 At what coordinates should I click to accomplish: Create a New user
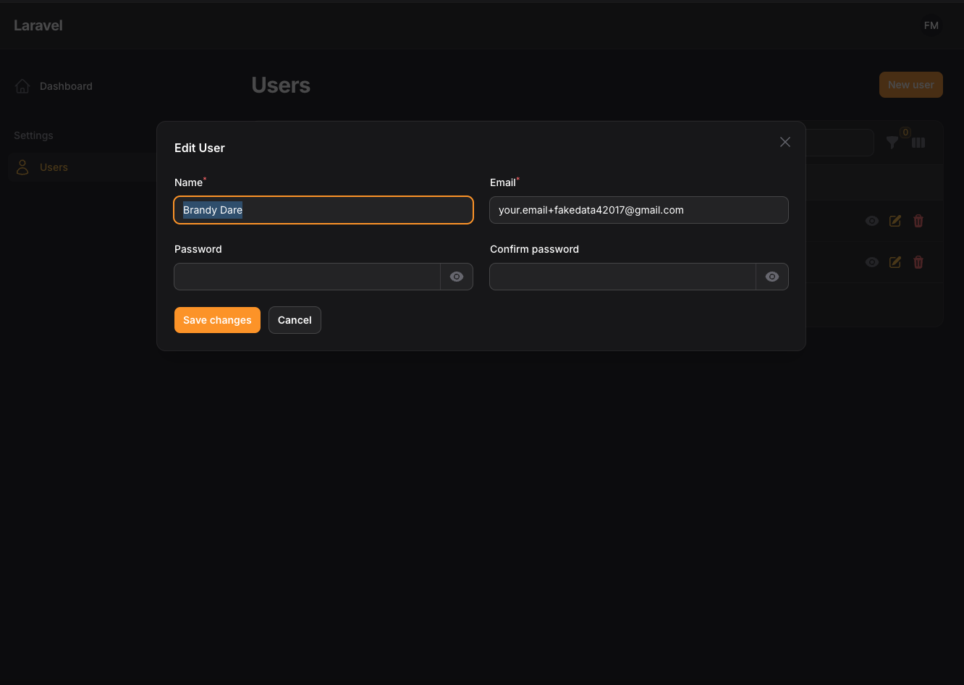(x=911, y=85)
